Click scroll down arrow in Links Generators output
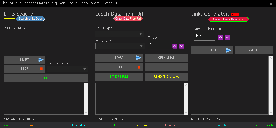 (271, 113)
